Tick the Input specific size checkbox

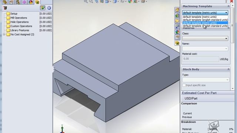click(184, 85)
